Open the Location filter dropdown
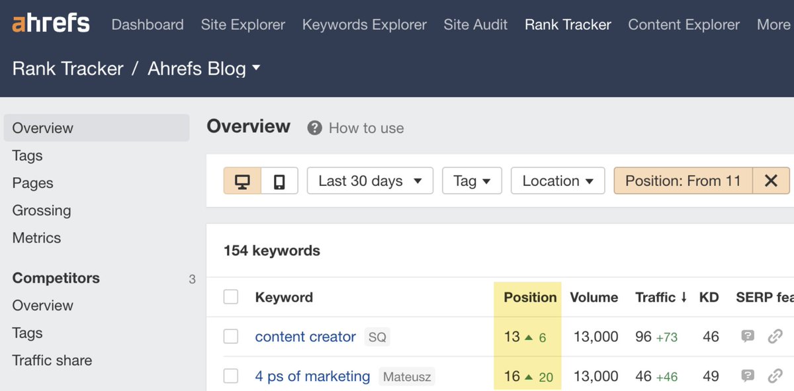 coord(558,181)
